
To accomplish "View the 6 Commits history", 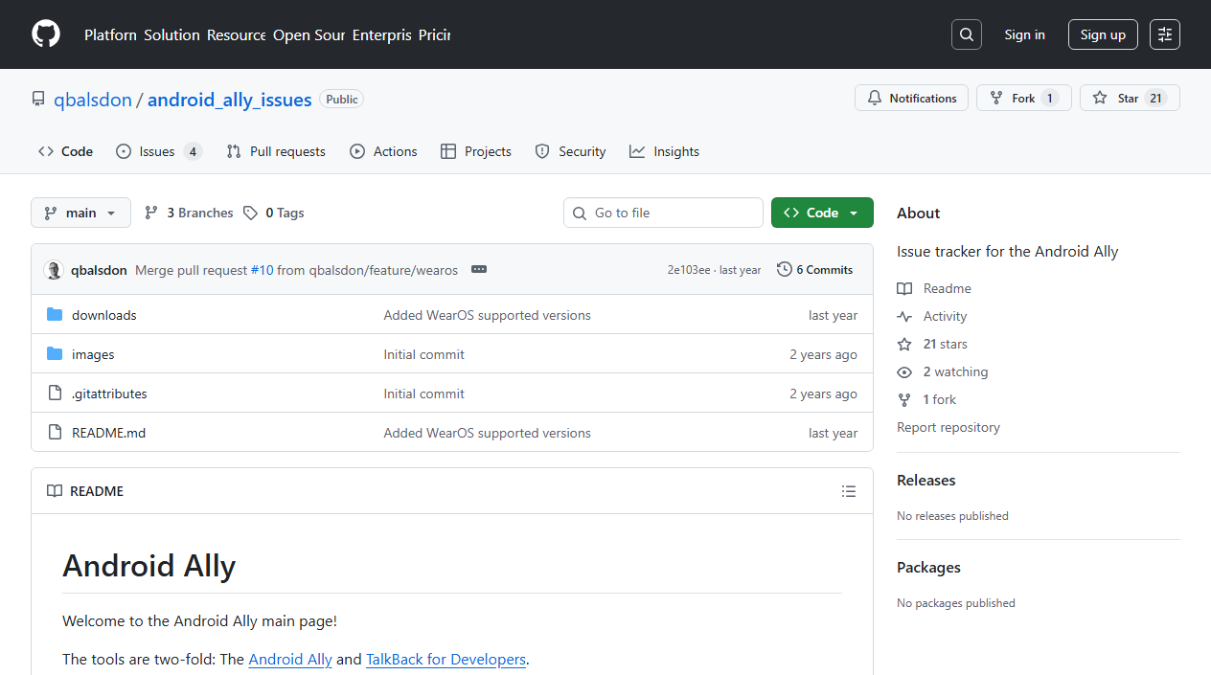I will (x=814, y=270).
